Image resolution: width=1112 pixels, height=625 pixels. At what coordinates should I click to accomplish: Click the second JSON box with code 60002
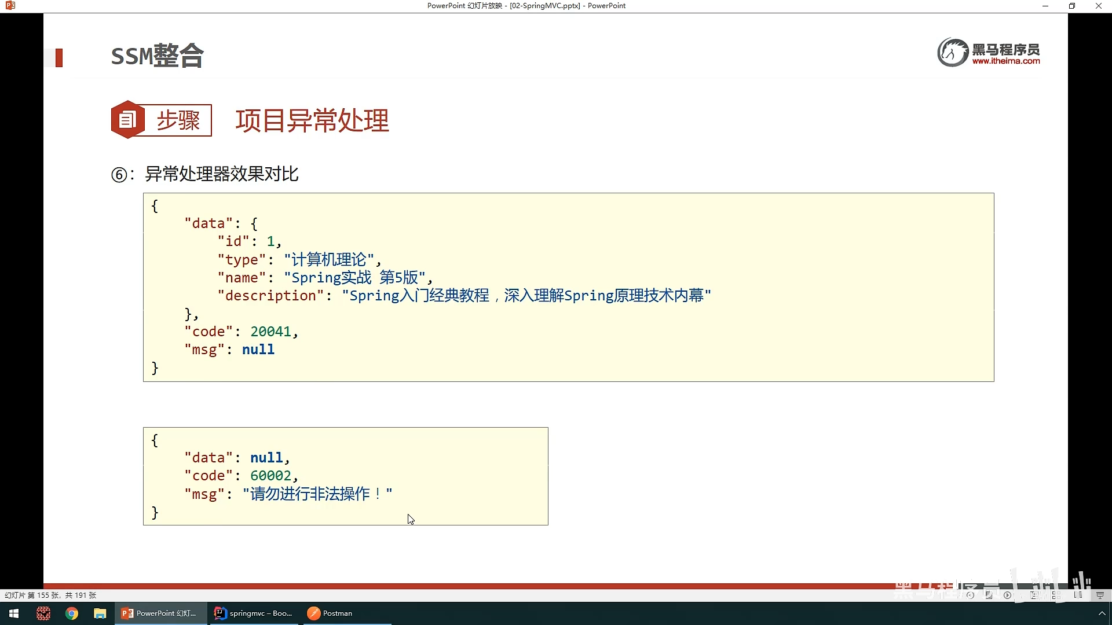345,476
